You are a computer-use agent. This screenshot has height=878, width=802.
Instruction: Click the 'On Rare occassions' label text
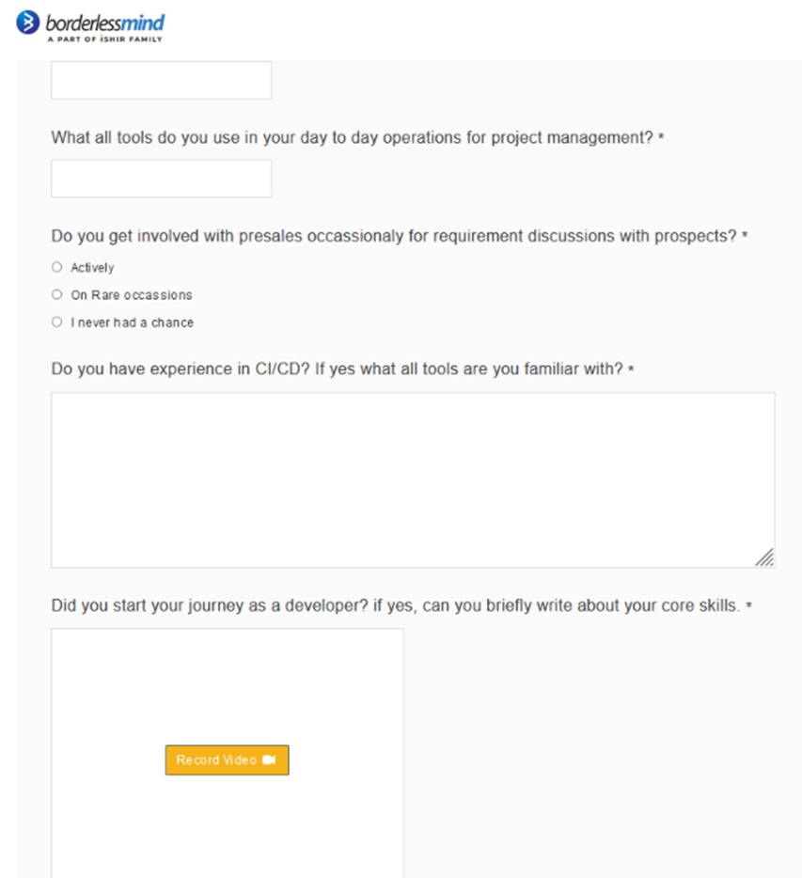[x=131, y=295]
